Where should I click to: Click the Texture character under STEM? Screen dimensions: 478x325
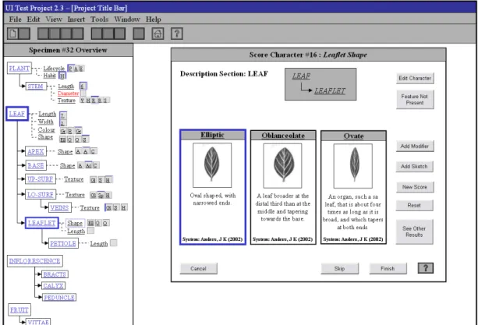pyautogui.click(x=66, y=101)
